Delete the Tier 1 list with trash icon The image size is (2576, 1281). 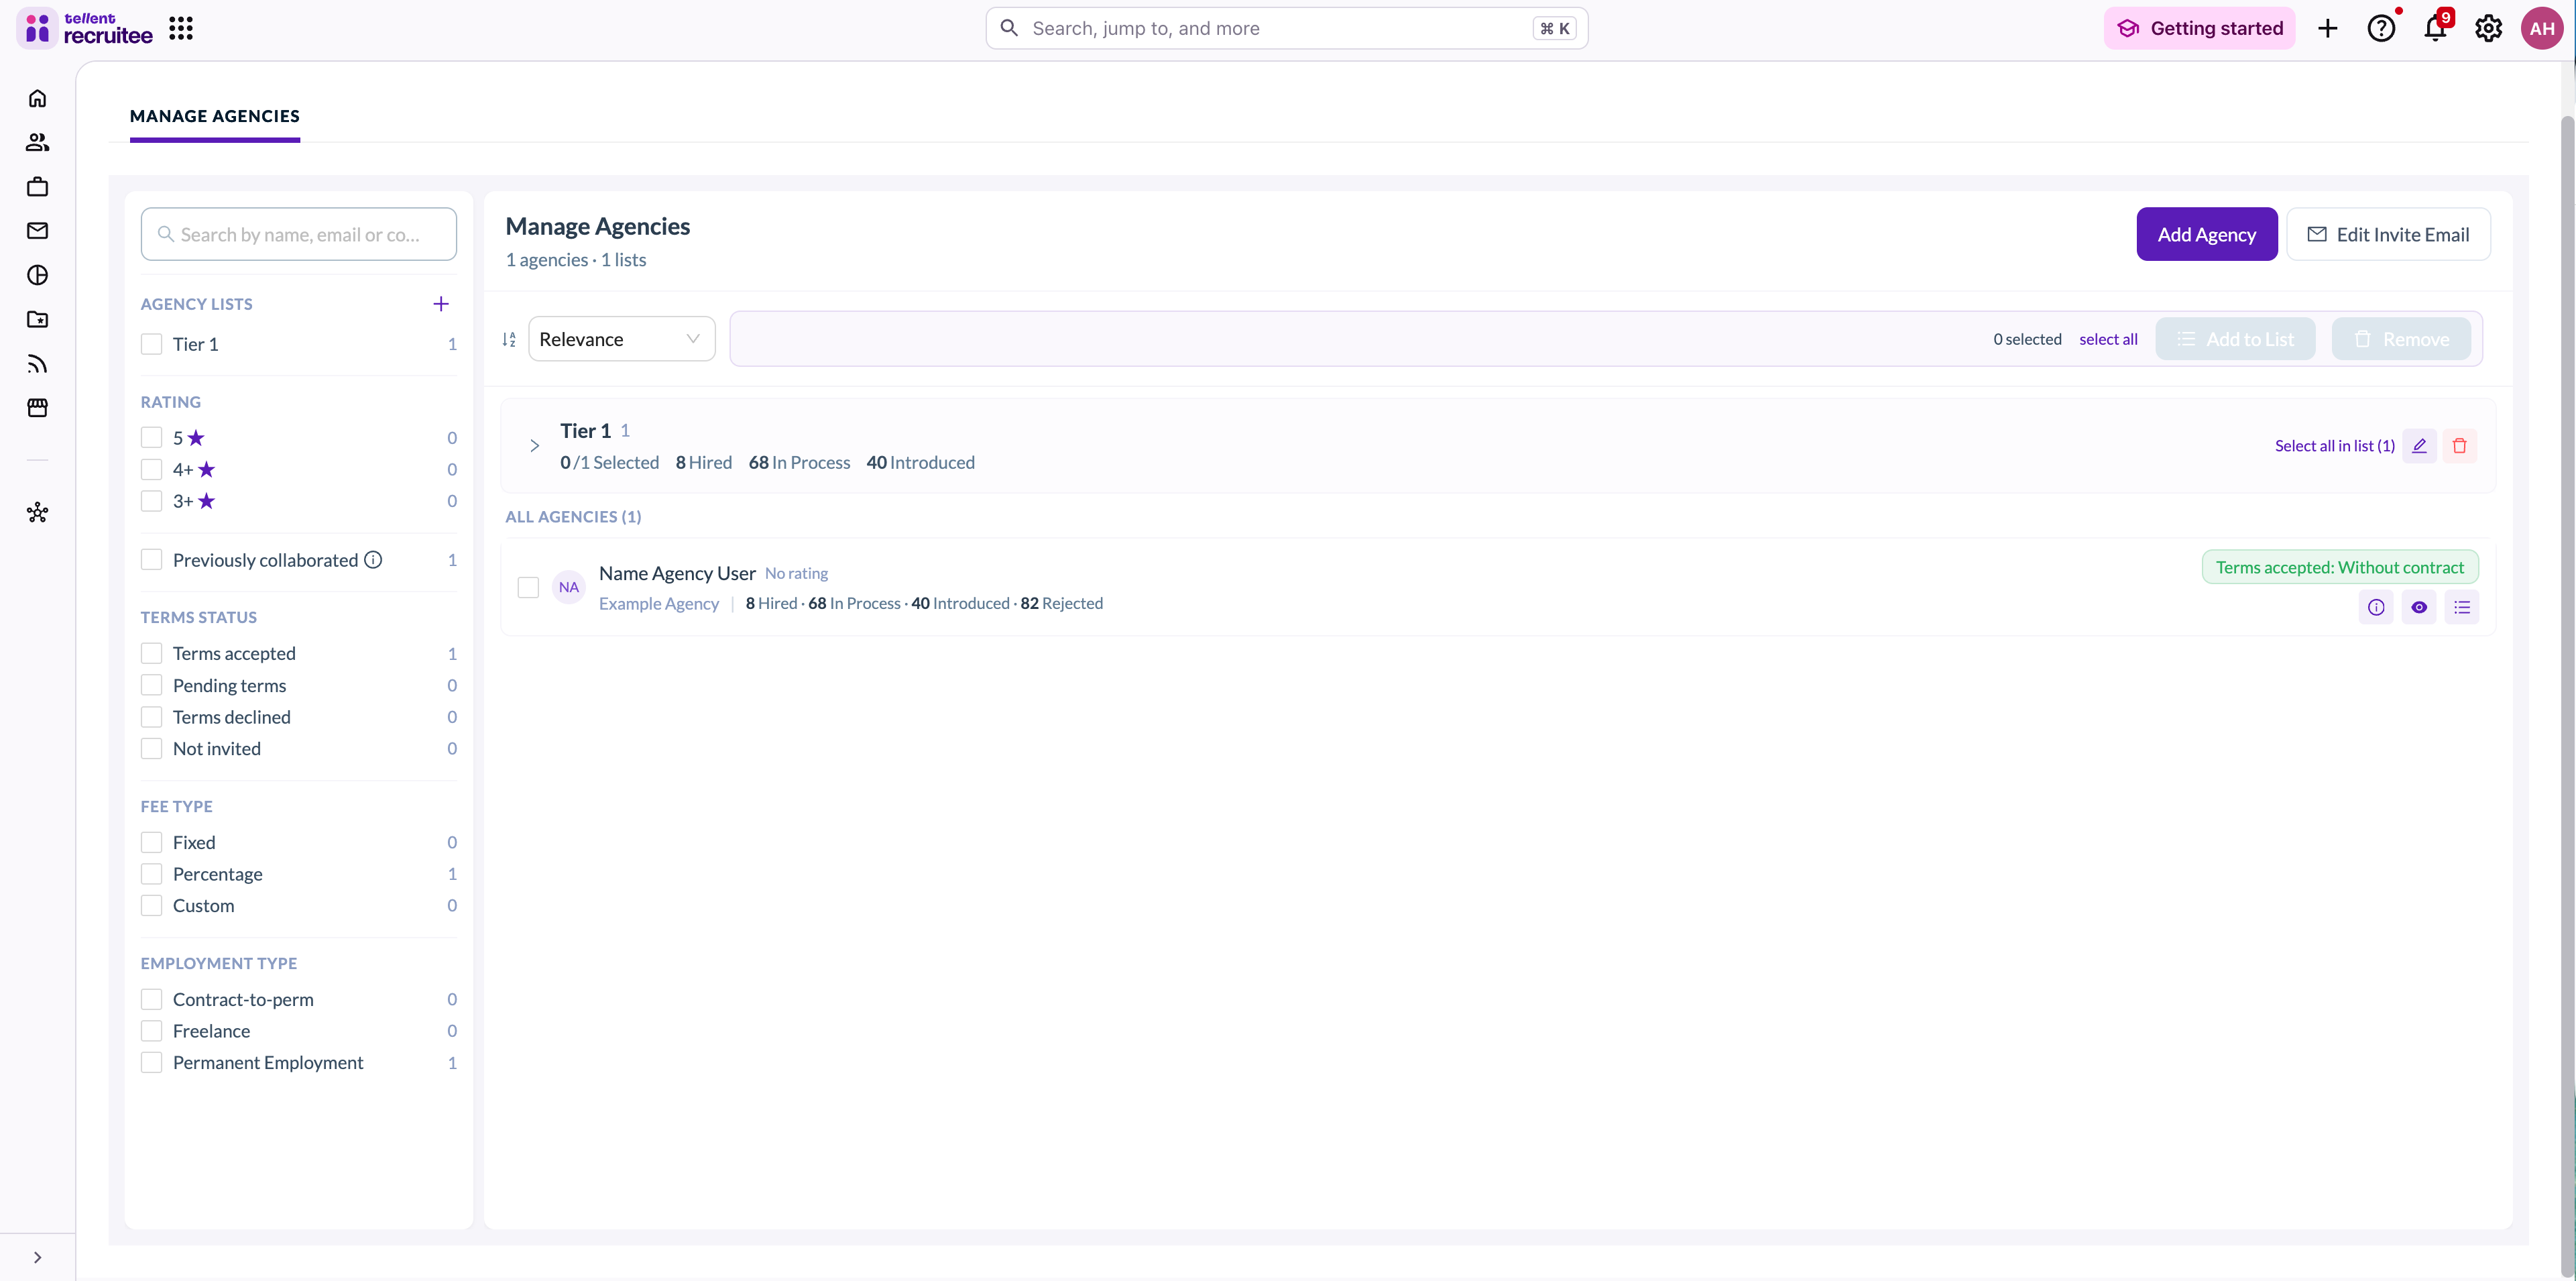pyautogui.click(x=2460, y=446)
